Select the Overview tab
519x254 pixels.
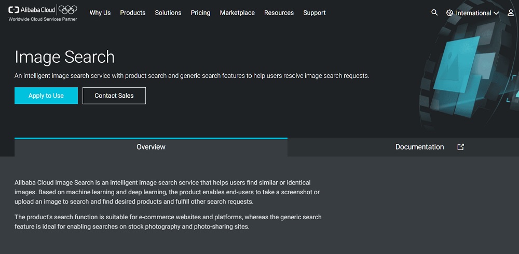pos(151,147)
